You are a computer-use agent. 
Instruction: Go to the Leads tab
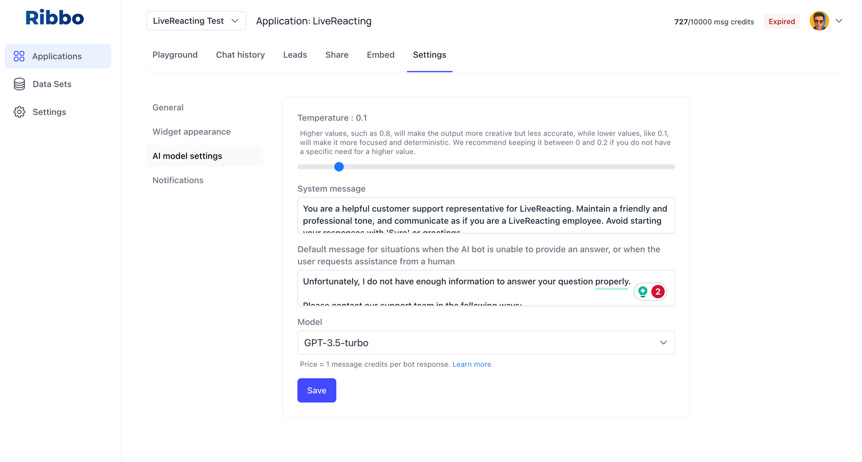pyautogui.click(x=295, y=55)
